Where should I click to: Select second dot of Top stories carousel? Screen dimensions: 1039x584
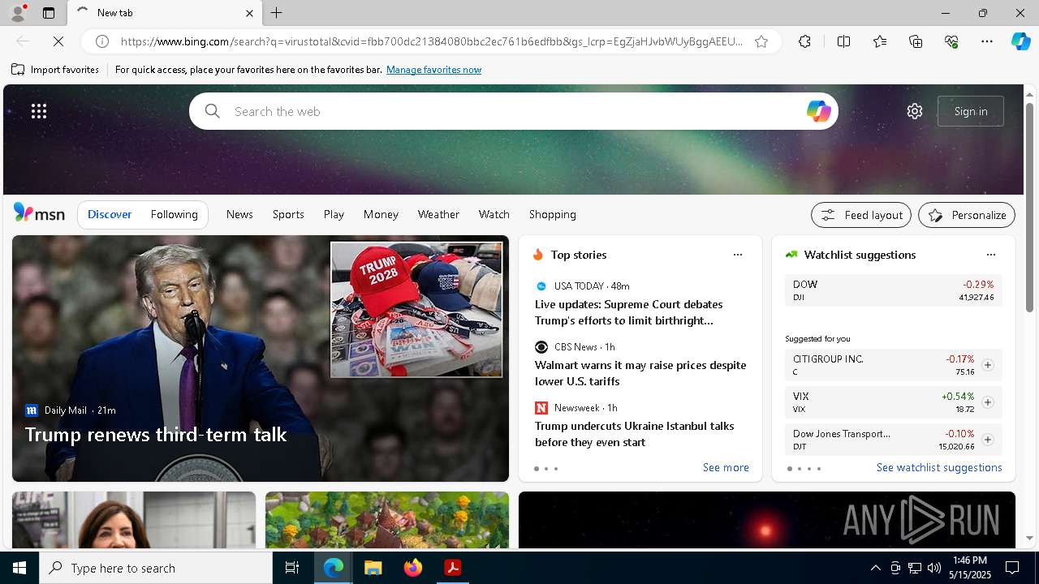[546, 469]
